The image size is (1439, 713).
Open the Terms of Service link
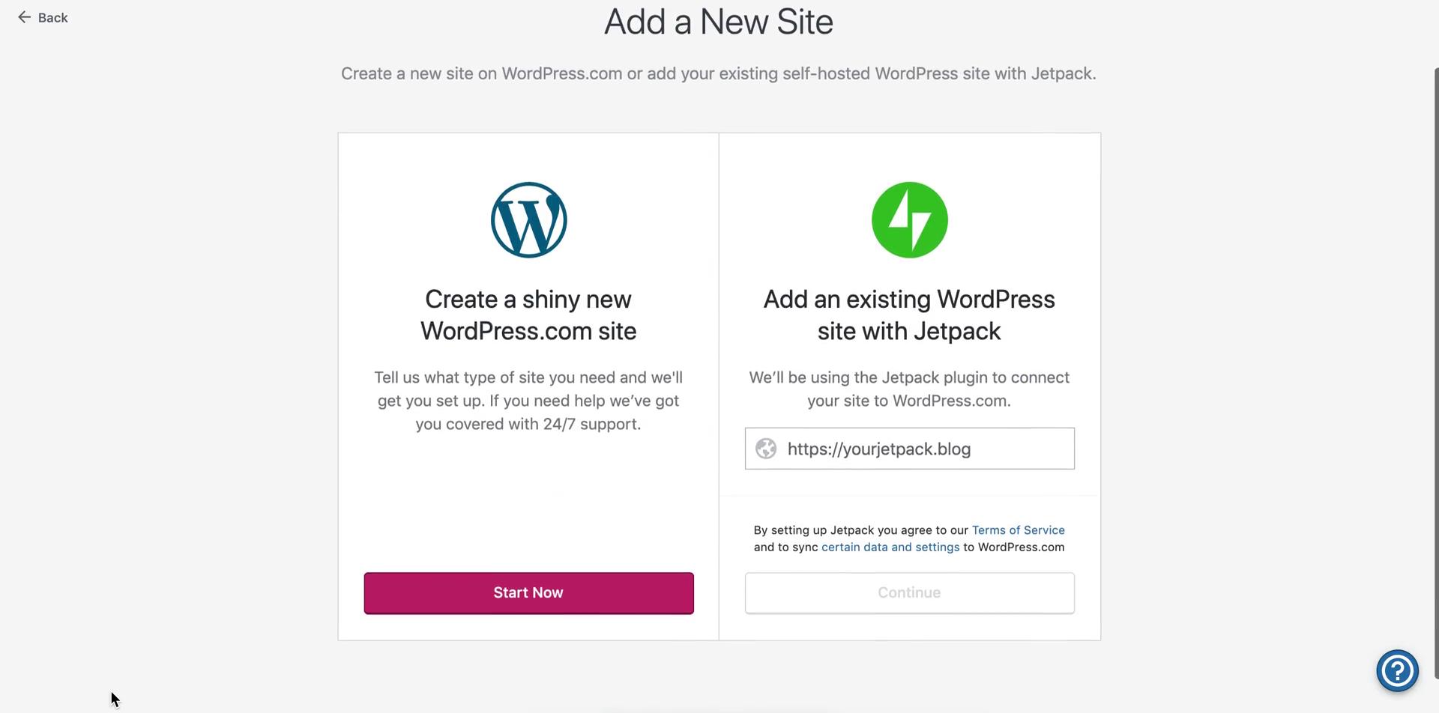click(1018, 530)
